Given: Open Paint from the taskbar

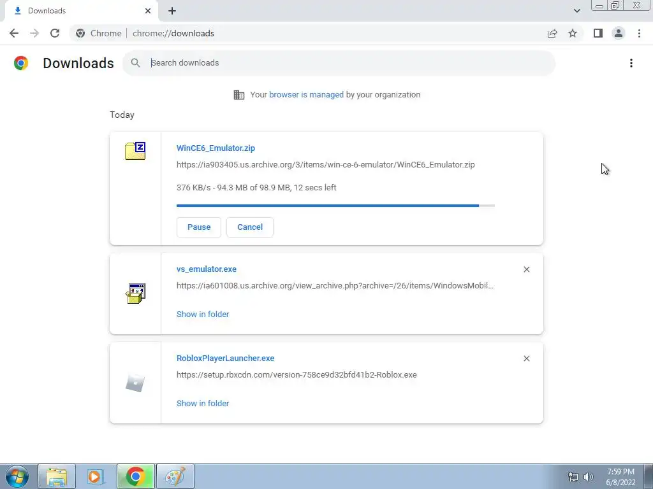Looking at the screenshot, I should 175,476.
